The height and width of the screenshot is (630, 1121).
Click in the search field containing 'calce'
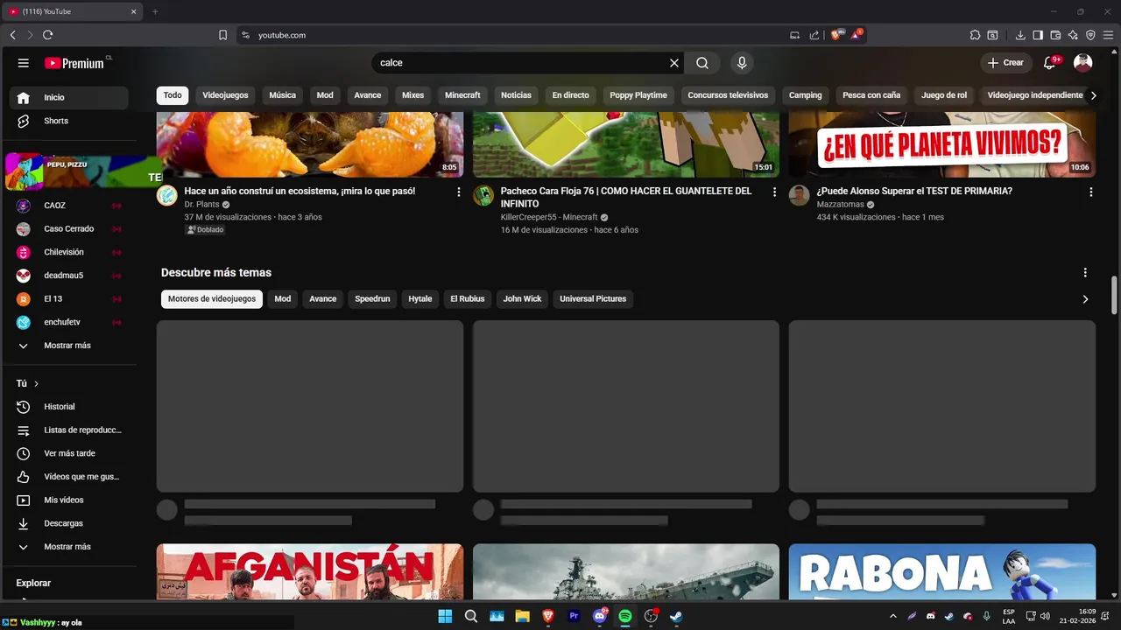pos(521,63)
